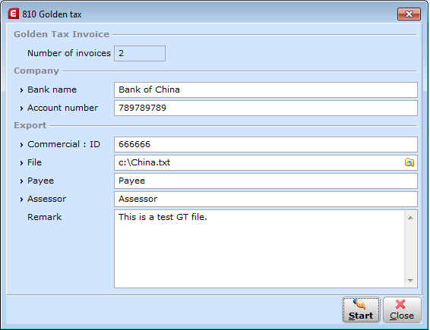Click the Remark scrollbar down arrow
Image resolution: width=430 pixels, height=330 pixels.
click(x=410, y=280)
